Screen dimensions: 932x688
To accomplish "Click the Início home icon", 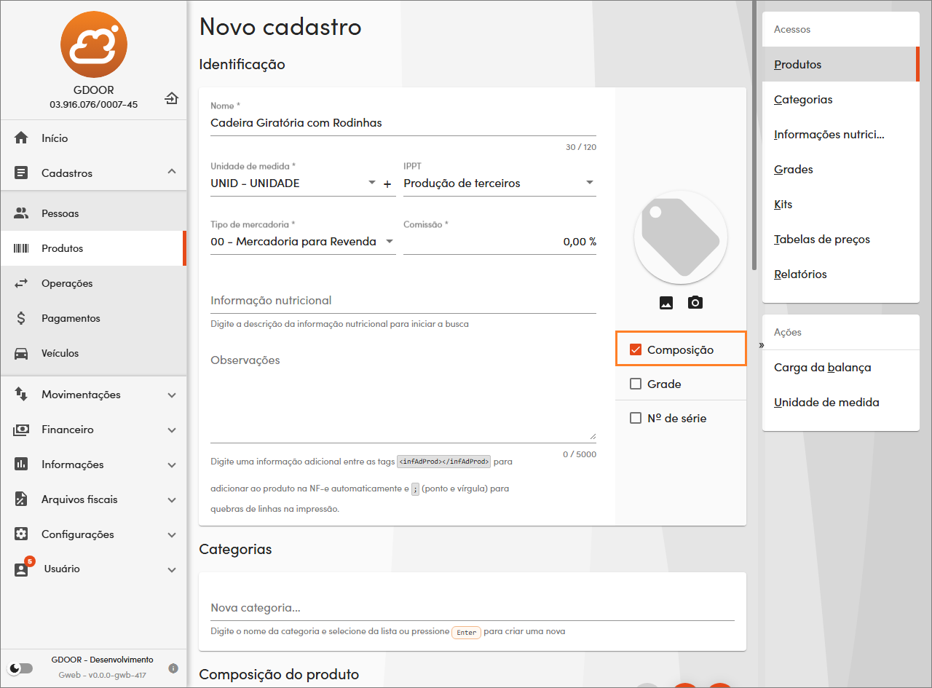I will [21, 138].
